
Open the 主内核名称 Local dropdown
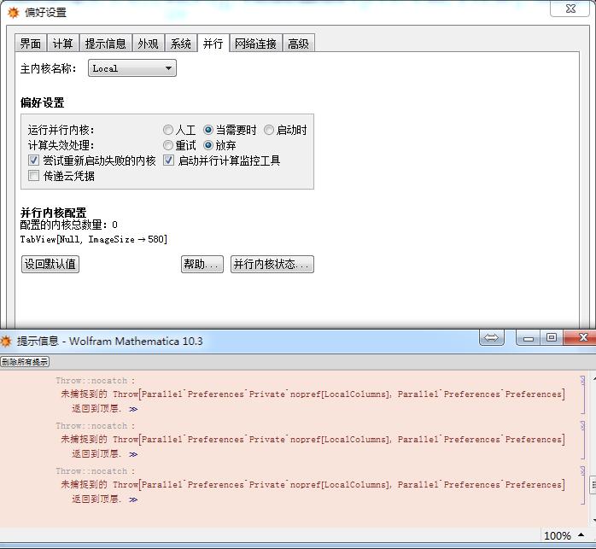132,68
